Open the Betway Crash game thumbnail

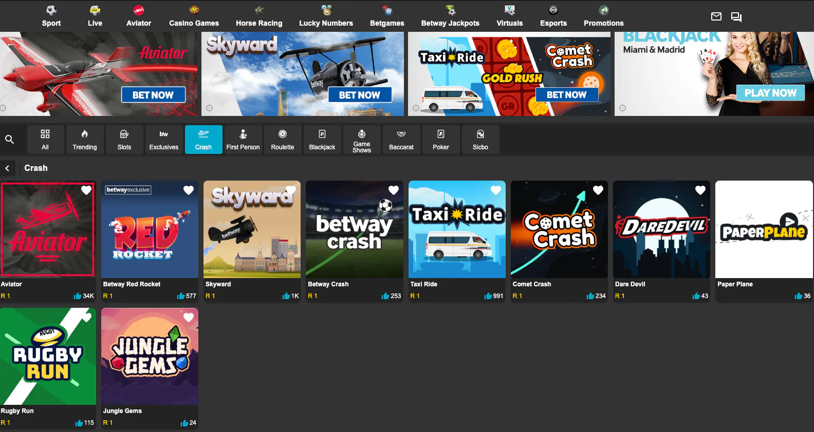(x=355, y=229)
